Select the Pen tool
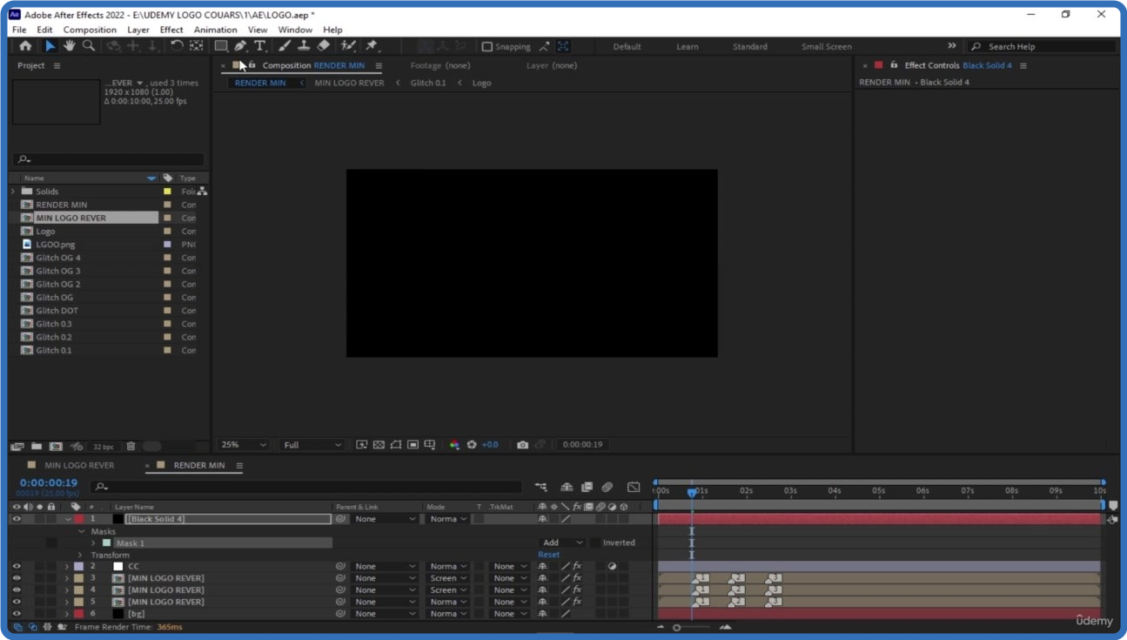The width and height of the screenshot is (1127, 640). click(240, 46)
